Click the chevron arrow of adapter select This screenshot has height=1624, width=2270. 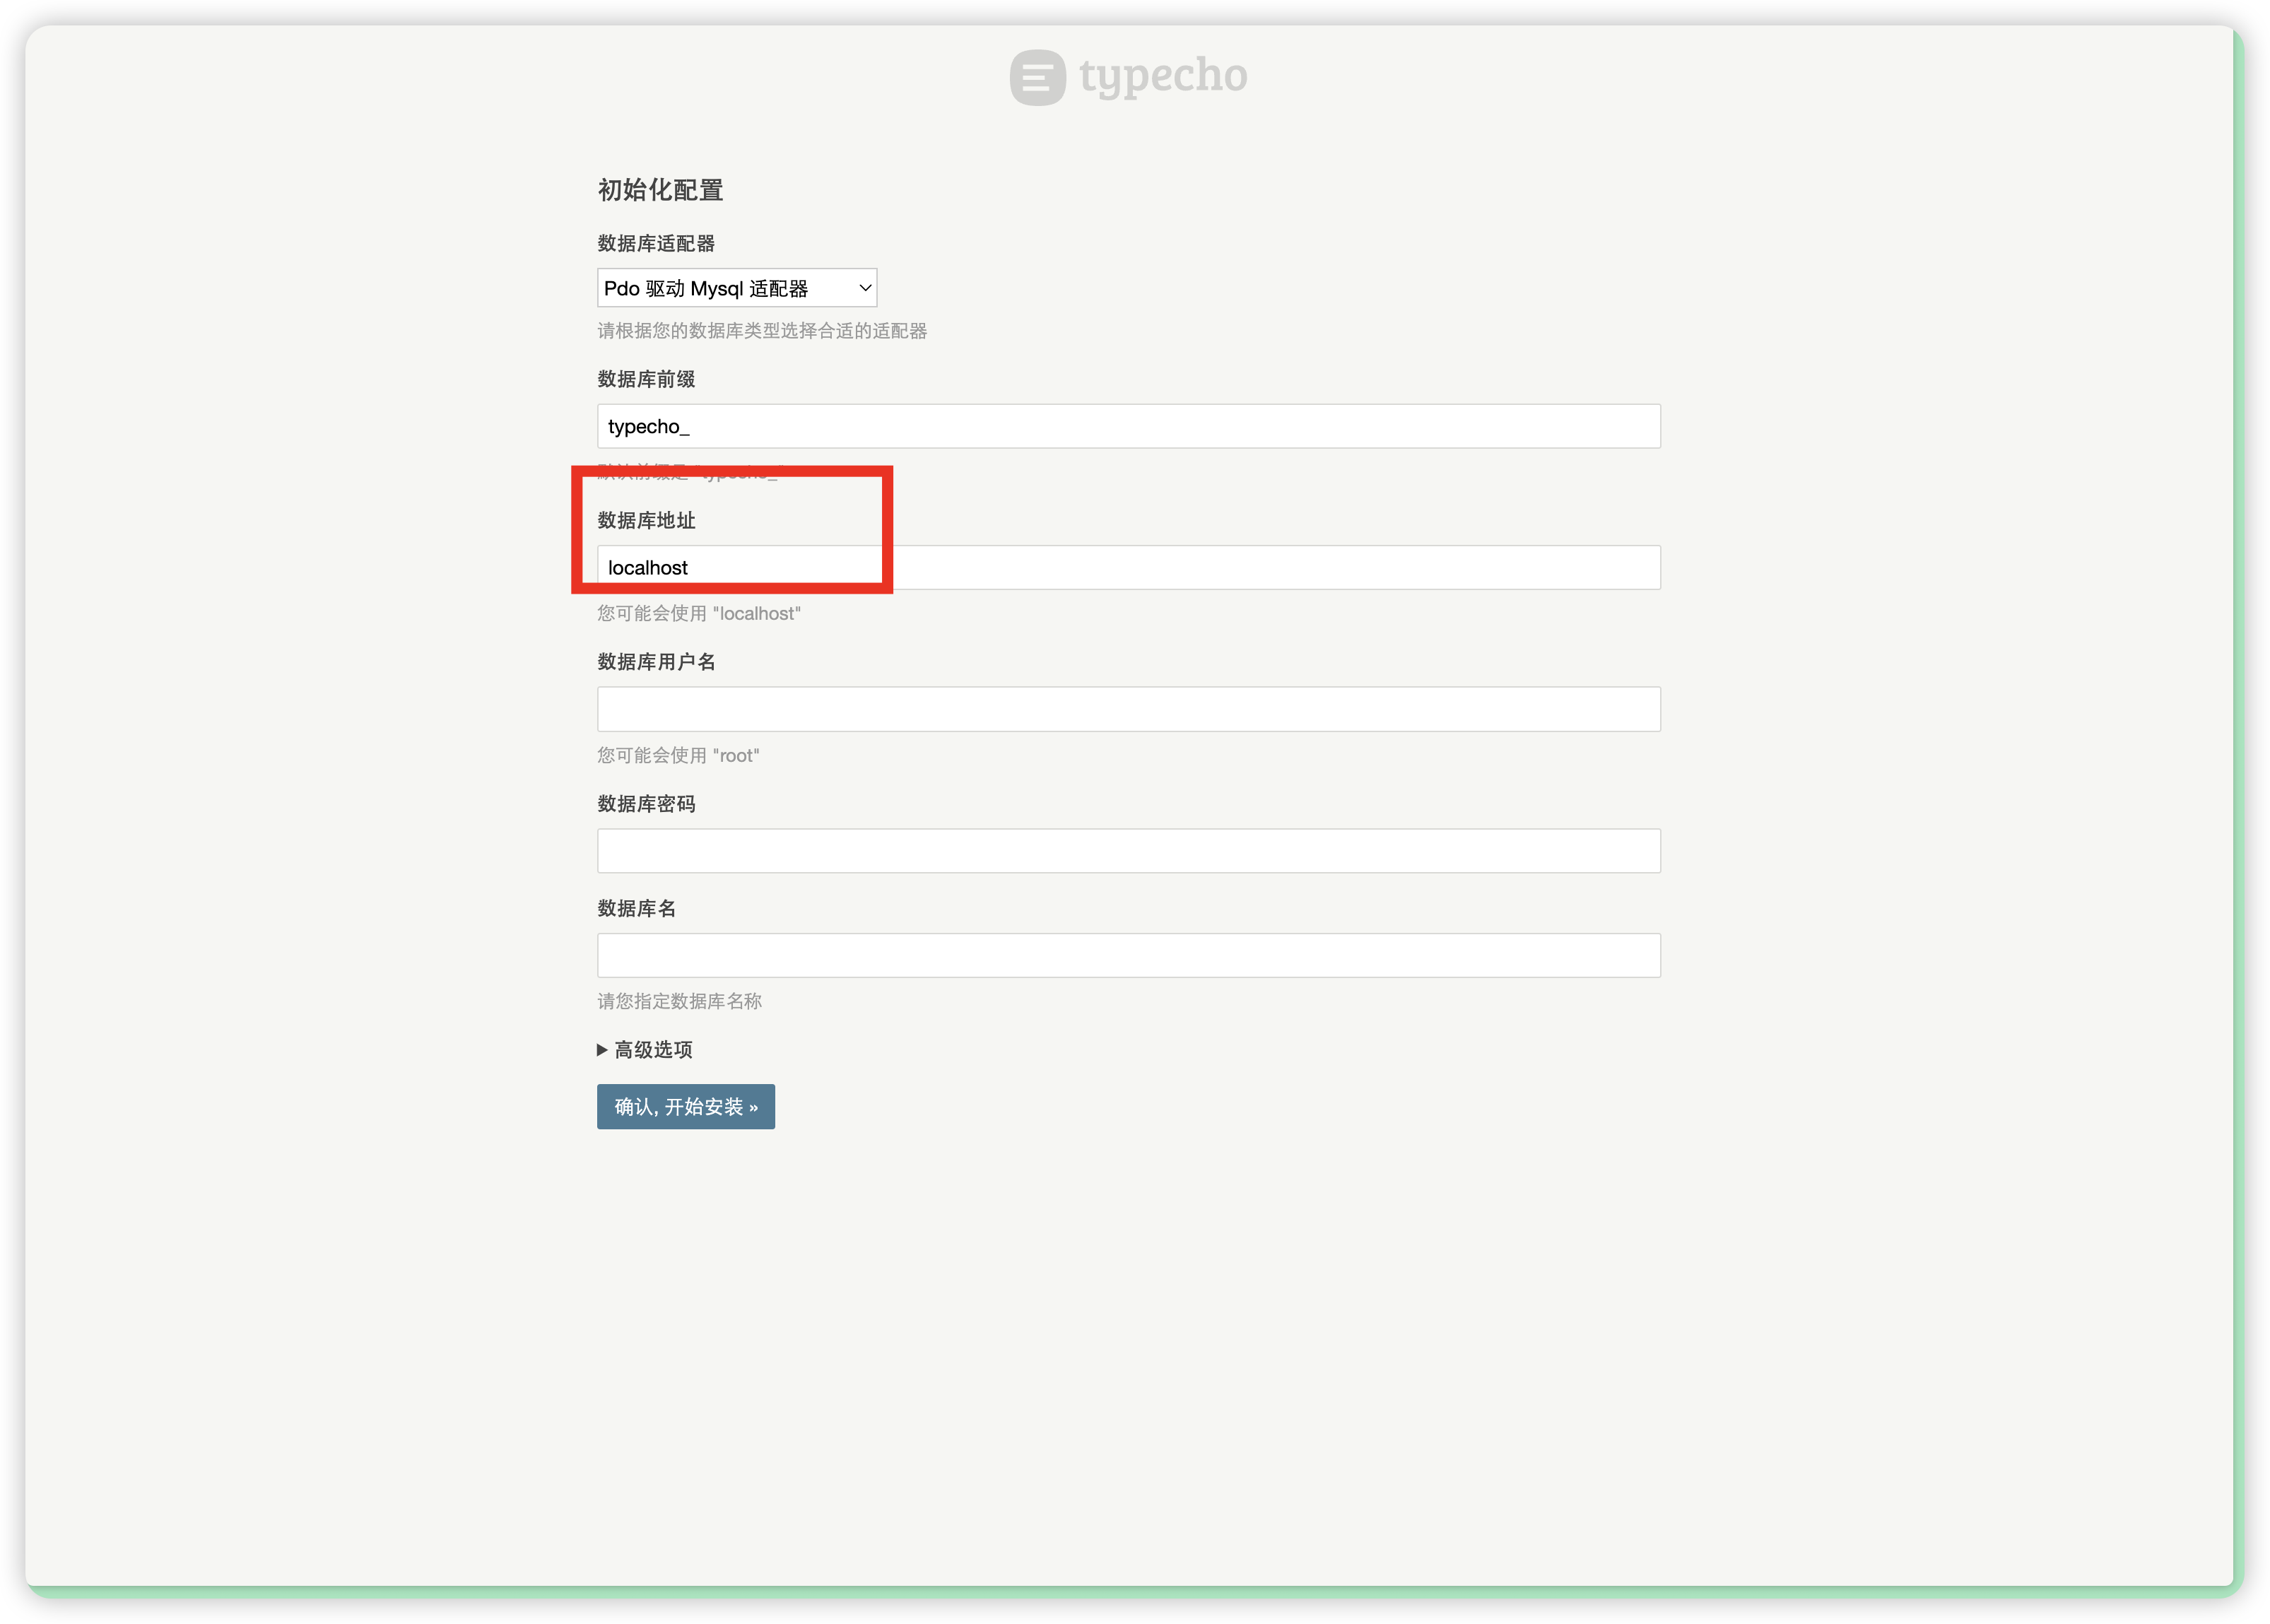pos(865,288)
